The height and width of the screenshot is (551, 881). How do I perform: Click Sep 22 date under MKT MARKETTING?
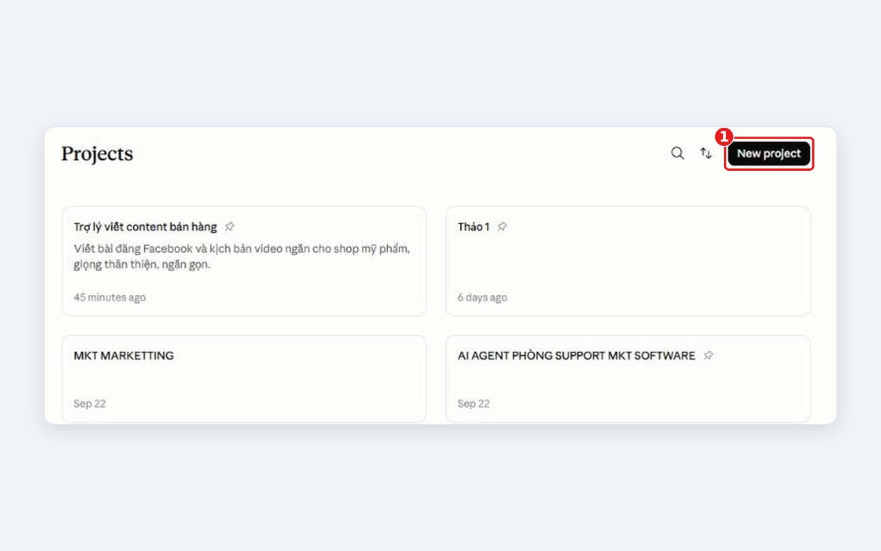pos(90,403)
